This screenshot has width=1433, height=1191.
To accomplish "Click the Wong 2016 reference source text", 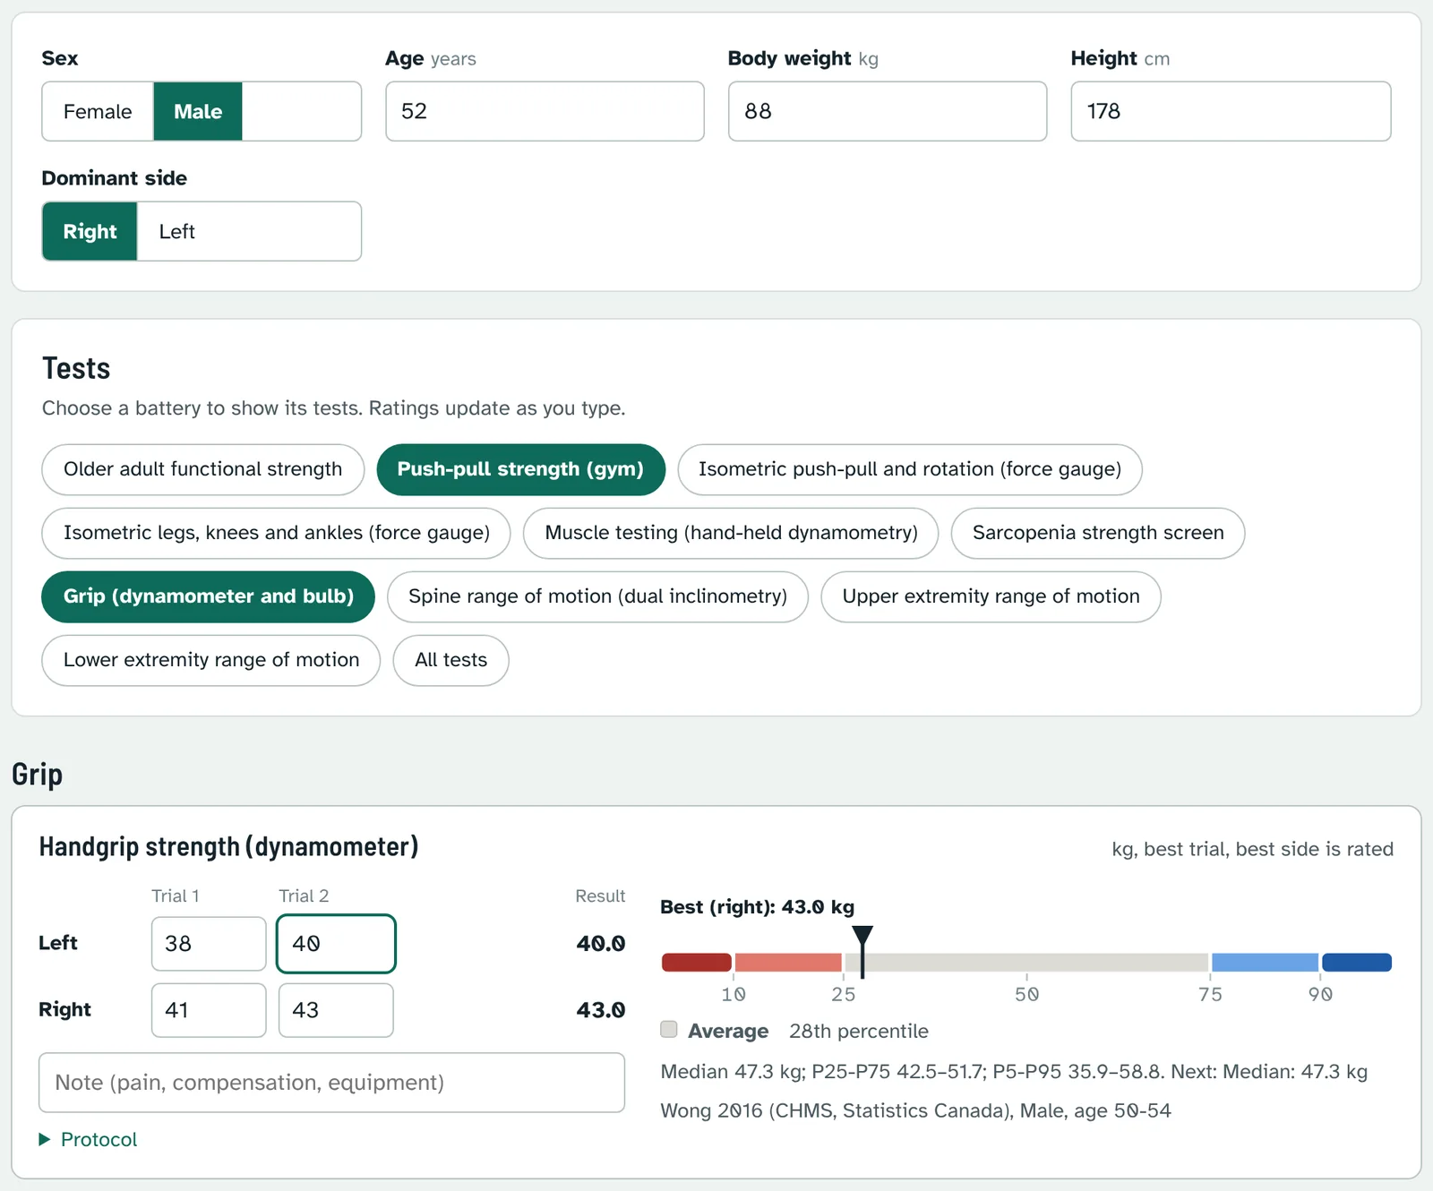I will [915, 1110].
